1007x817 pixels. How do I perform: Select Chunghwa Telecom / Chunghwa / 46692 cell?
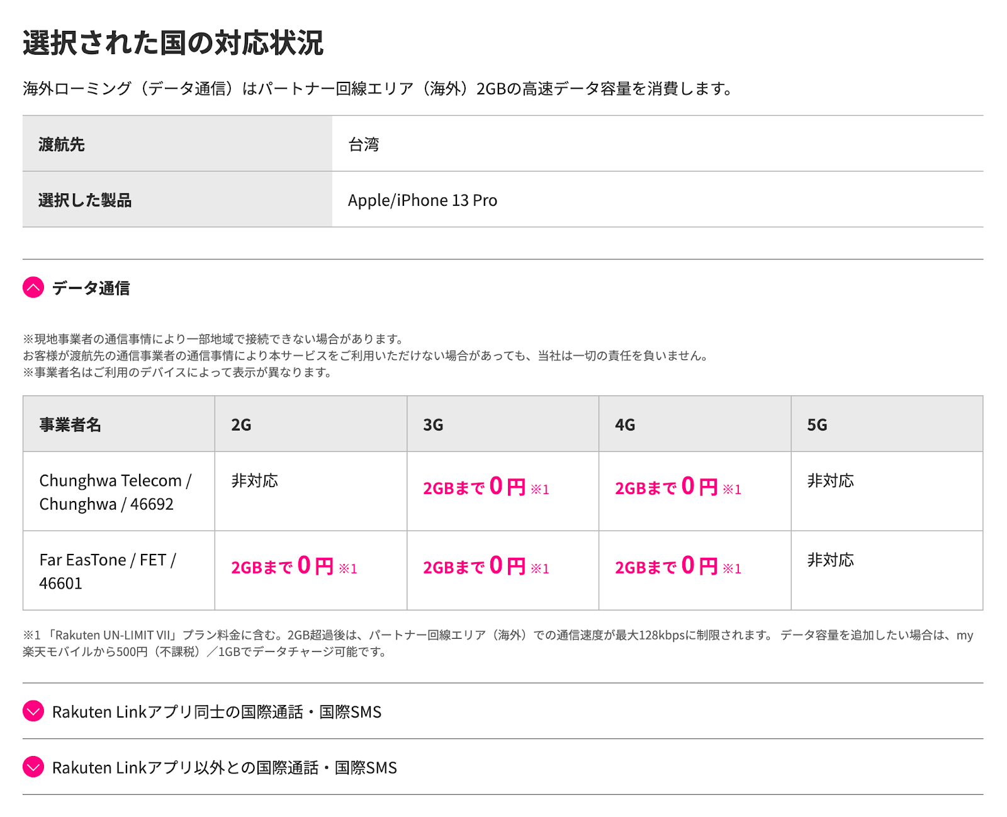tap(119, 492)
